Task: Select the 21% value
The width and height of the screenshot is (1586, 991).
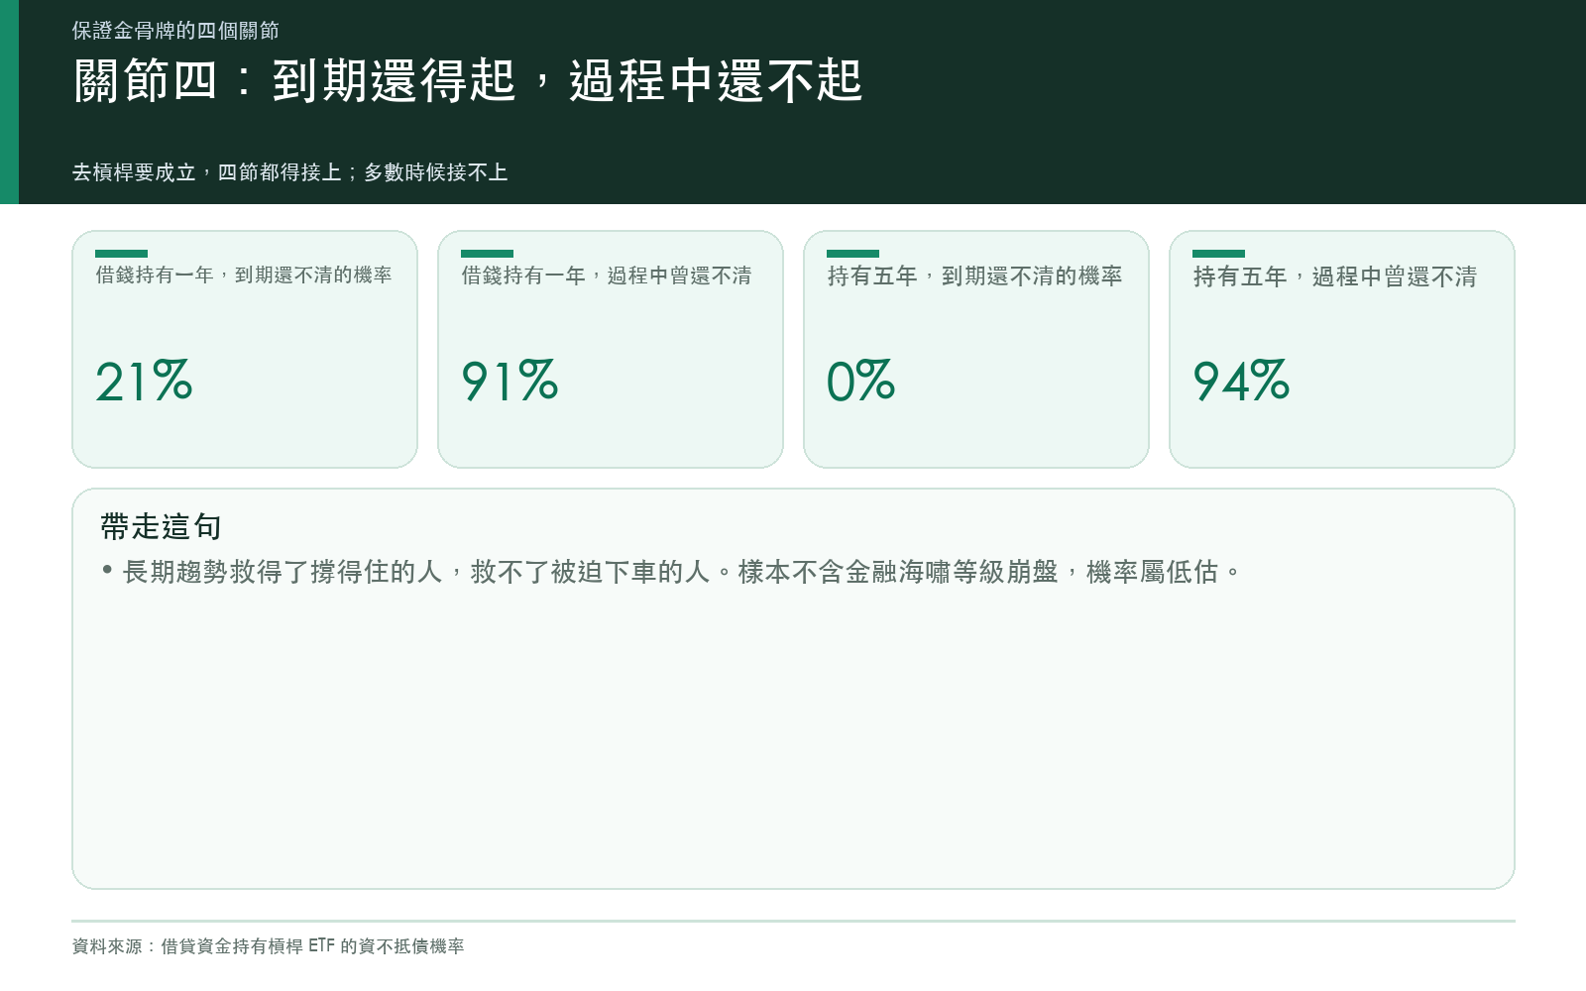Action: [144, 382]
